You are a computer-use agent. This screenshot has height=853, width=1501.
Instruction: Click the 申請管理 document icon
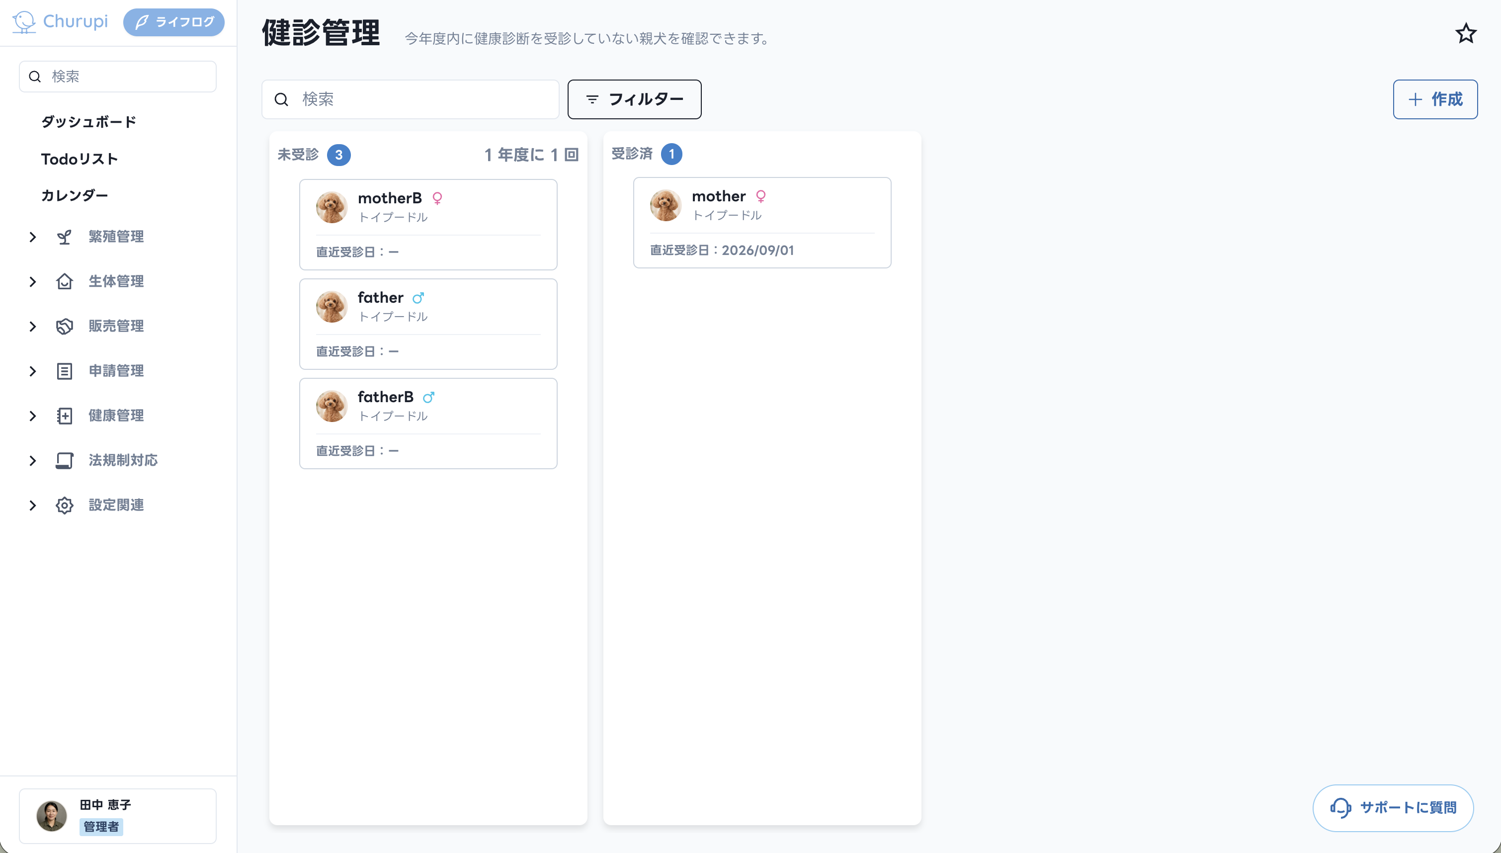point(65,371)
